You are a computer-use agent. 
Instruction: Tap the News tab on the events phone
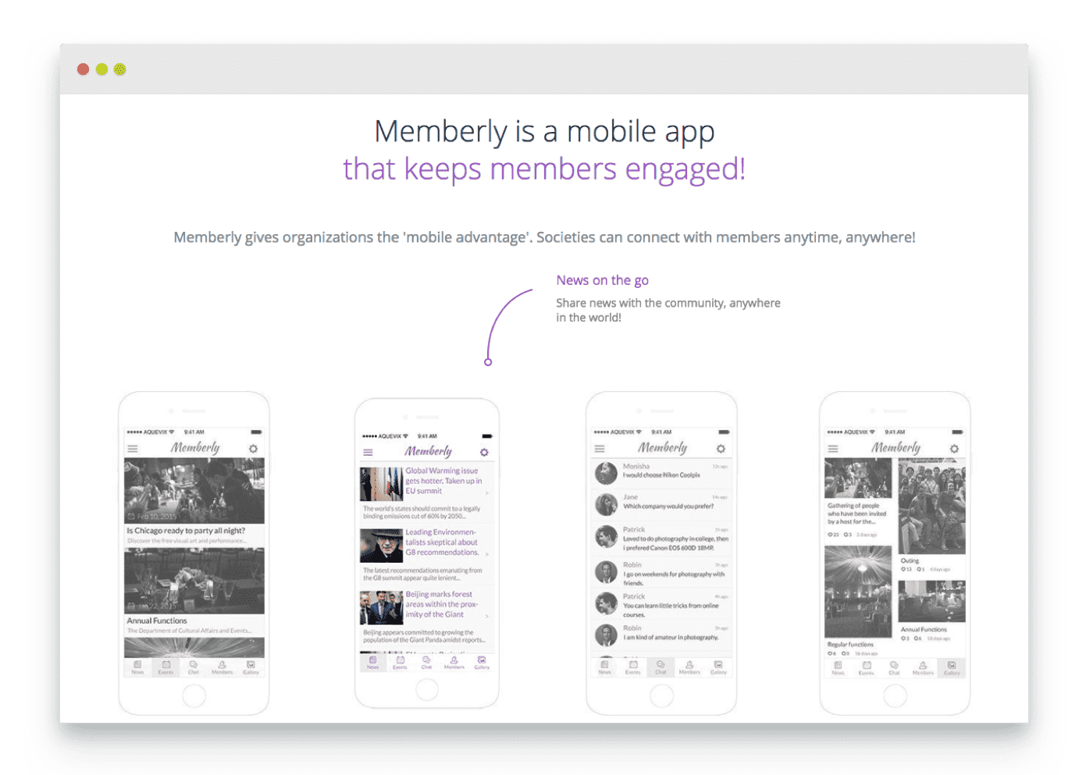[x=137, y=667]
